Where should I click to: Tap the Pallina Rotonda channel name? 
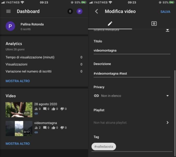point(32,24)
